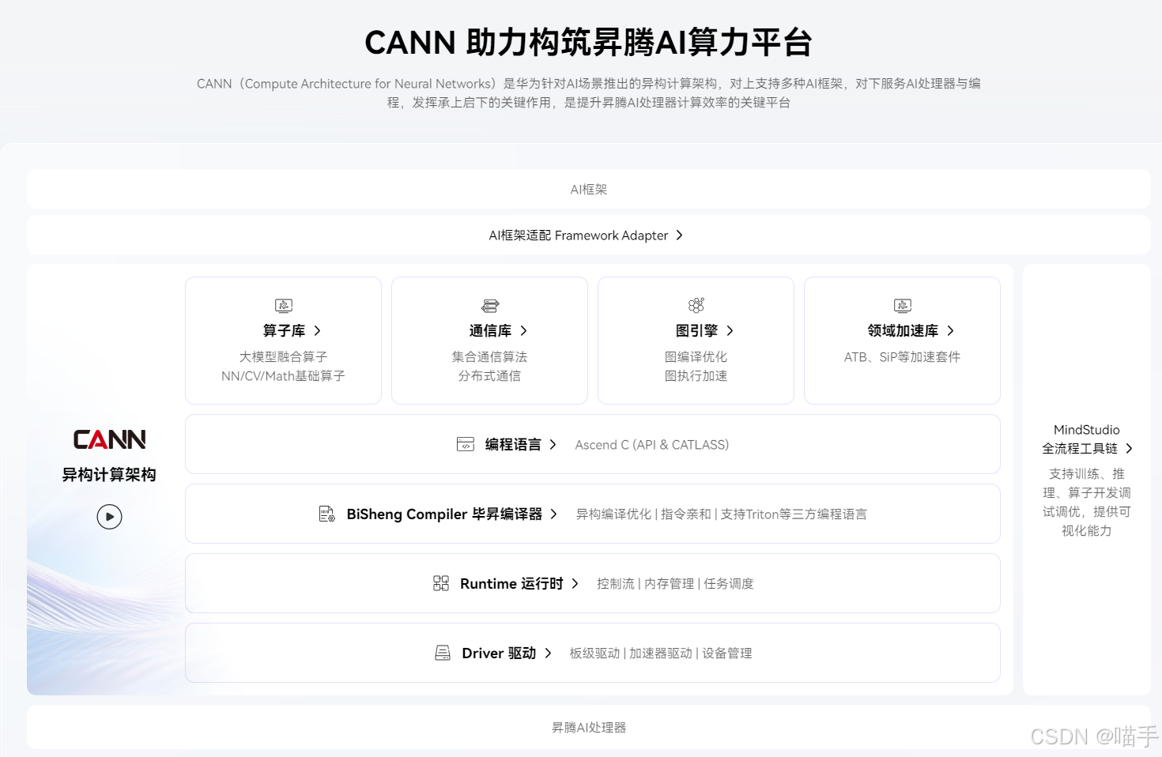Click the text 图执行加速
Image resolution: width=1162 pixels, height=757 pixels.
(696, 376)
